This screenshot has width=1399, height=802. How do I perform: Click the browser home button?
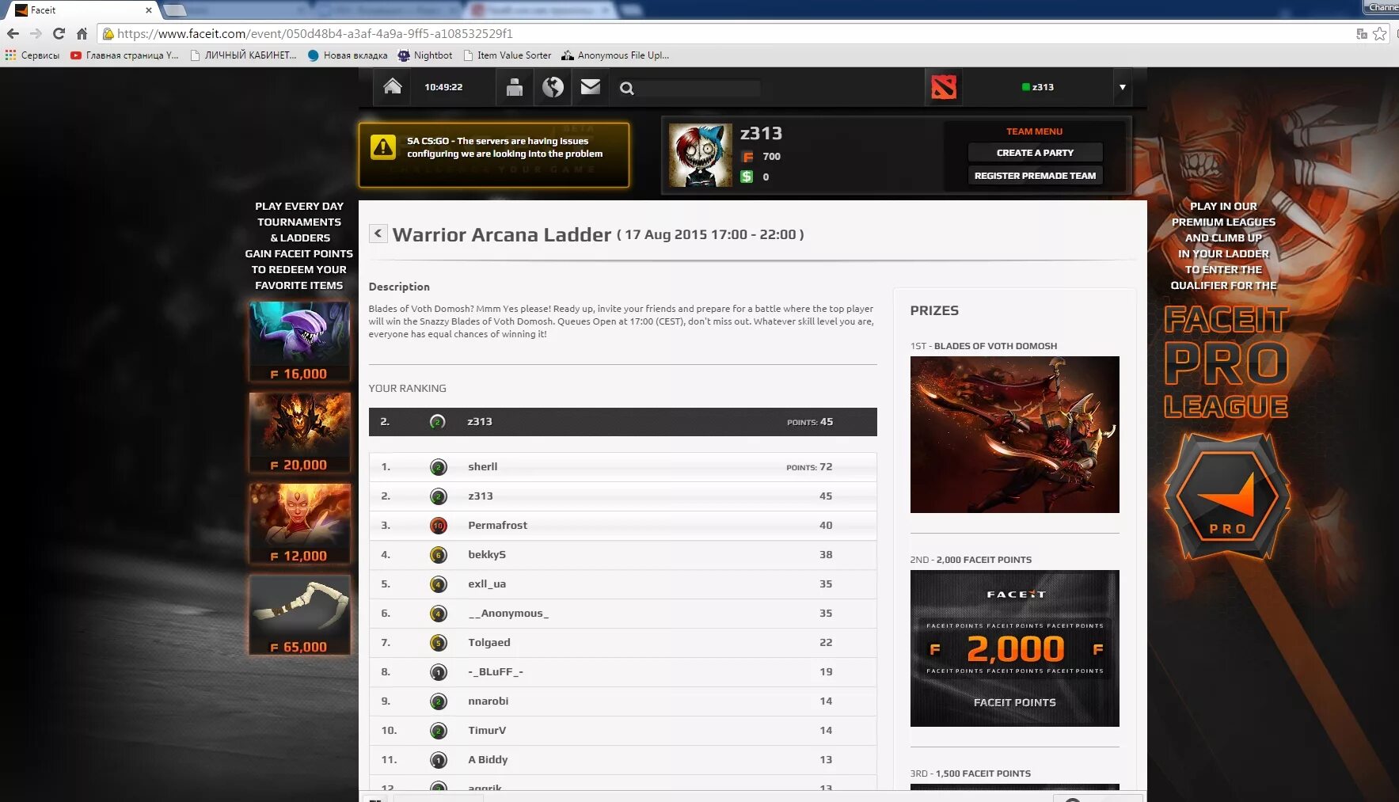point(82,33)
